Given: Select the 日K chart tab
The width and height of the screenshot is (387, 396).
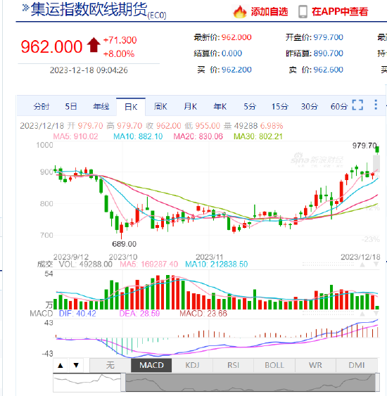Looking at the screenshot, I should 131,107.
